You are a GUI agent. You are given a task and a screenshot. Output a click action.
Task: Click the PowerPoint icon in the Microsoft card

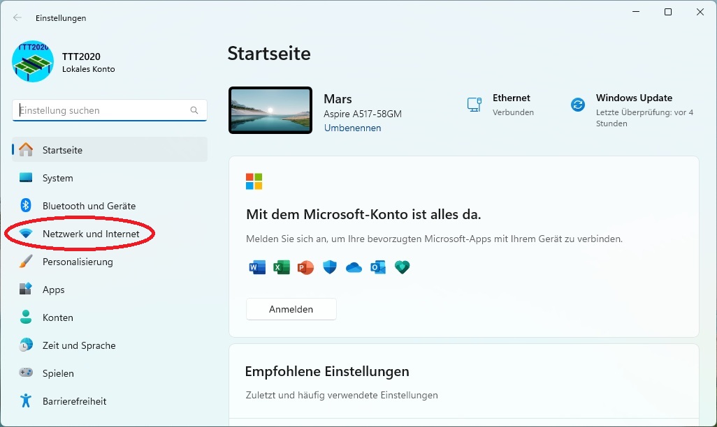(x=305, y=267)
